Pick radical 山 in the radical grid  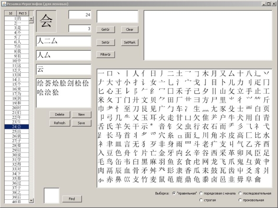click(223, 91)
